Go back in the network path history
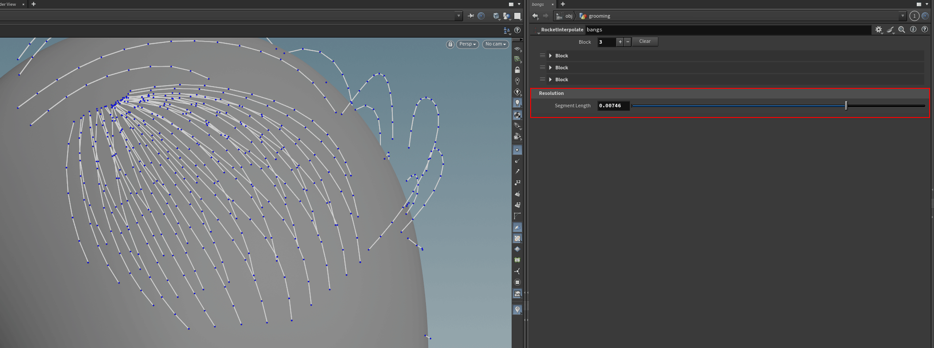The width and height of the screenshot is (934, 348). point(535,16)
